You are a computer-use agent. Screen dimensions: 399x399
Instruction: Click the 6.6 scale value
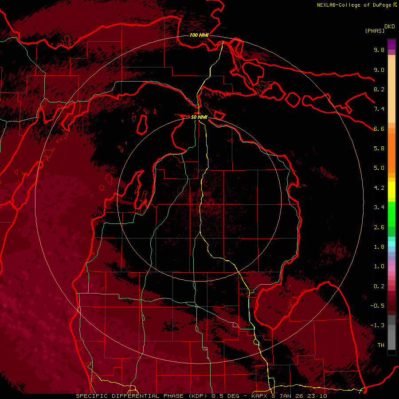click(x=379, y=129)
